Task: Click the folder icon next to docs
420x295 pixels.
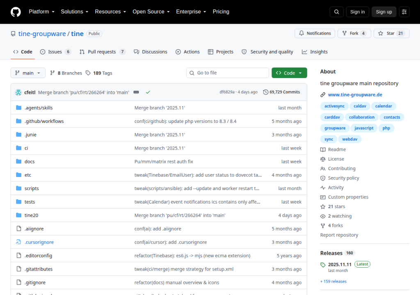Action: [x=18, y=161]
